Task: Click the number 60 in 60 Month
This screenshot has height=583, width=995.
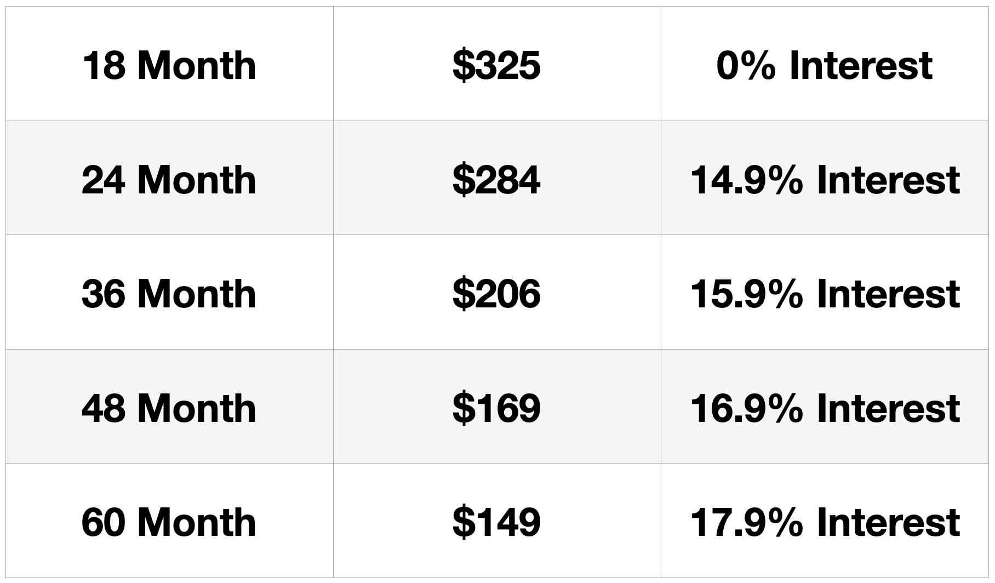Action: [x=104, y=522]
